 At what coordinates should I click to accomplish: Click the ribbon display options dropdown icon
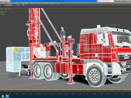24,5
